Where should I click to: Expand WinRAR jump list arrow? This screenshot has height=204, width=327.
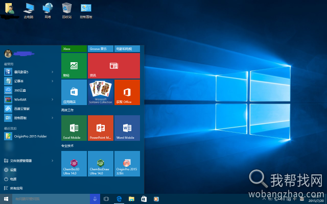52,99
